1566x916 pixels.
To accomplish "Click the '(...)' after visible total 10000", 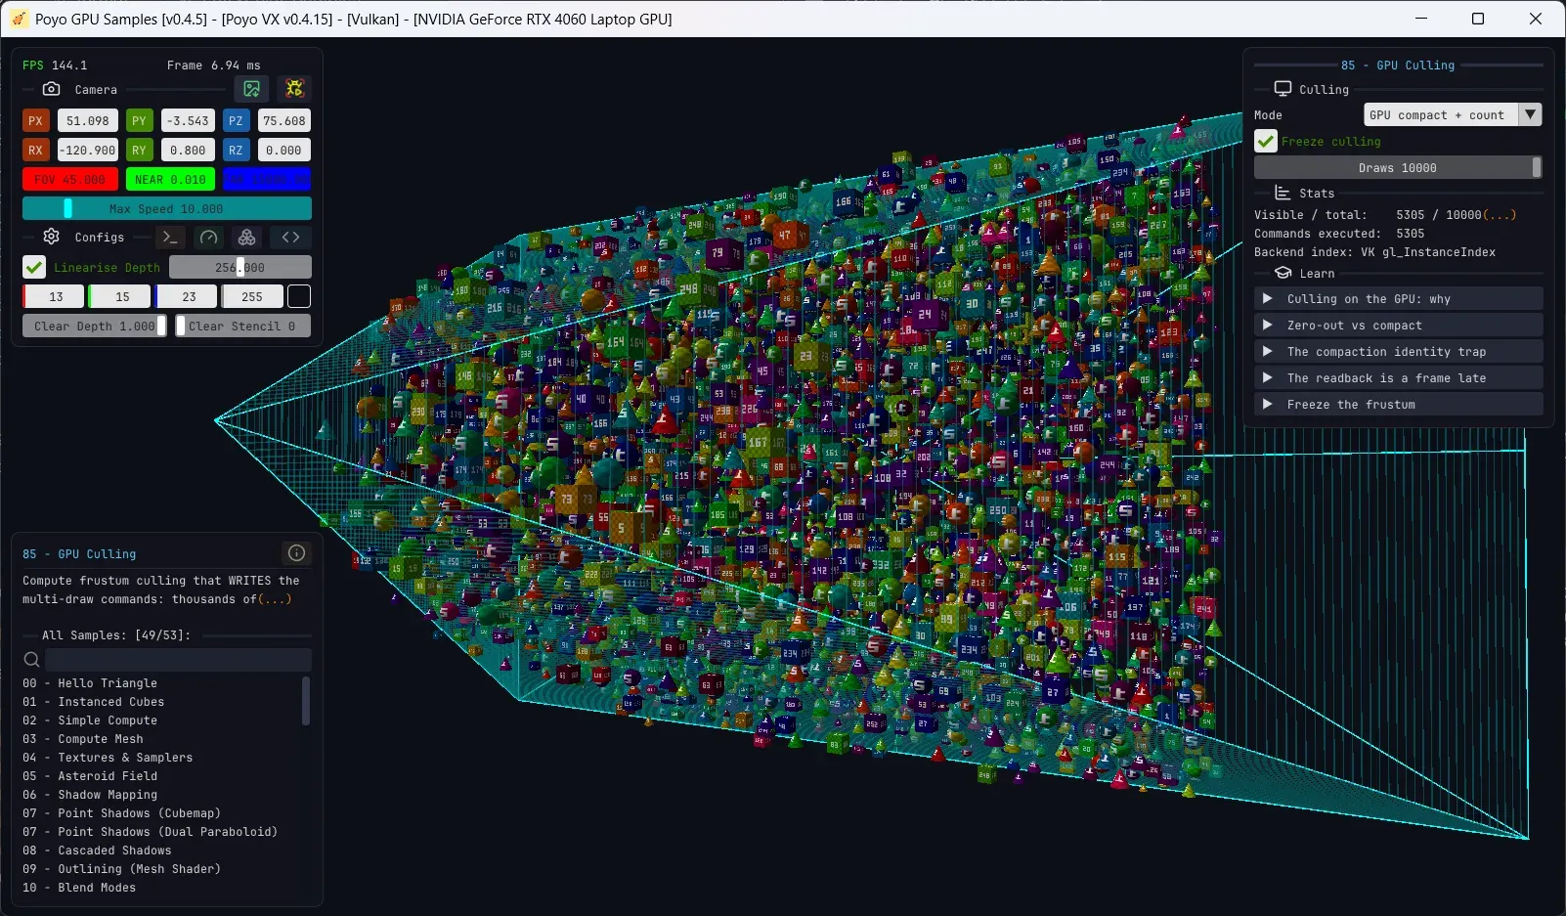I will coord(1500,214).
